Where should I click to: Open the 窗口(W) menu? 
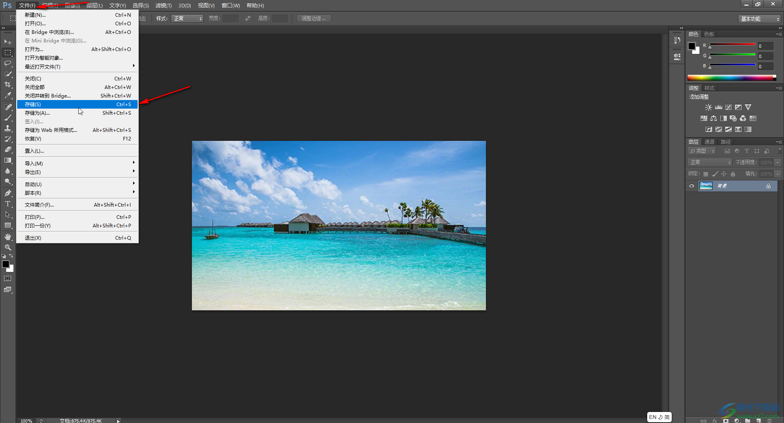pos(231,6)
